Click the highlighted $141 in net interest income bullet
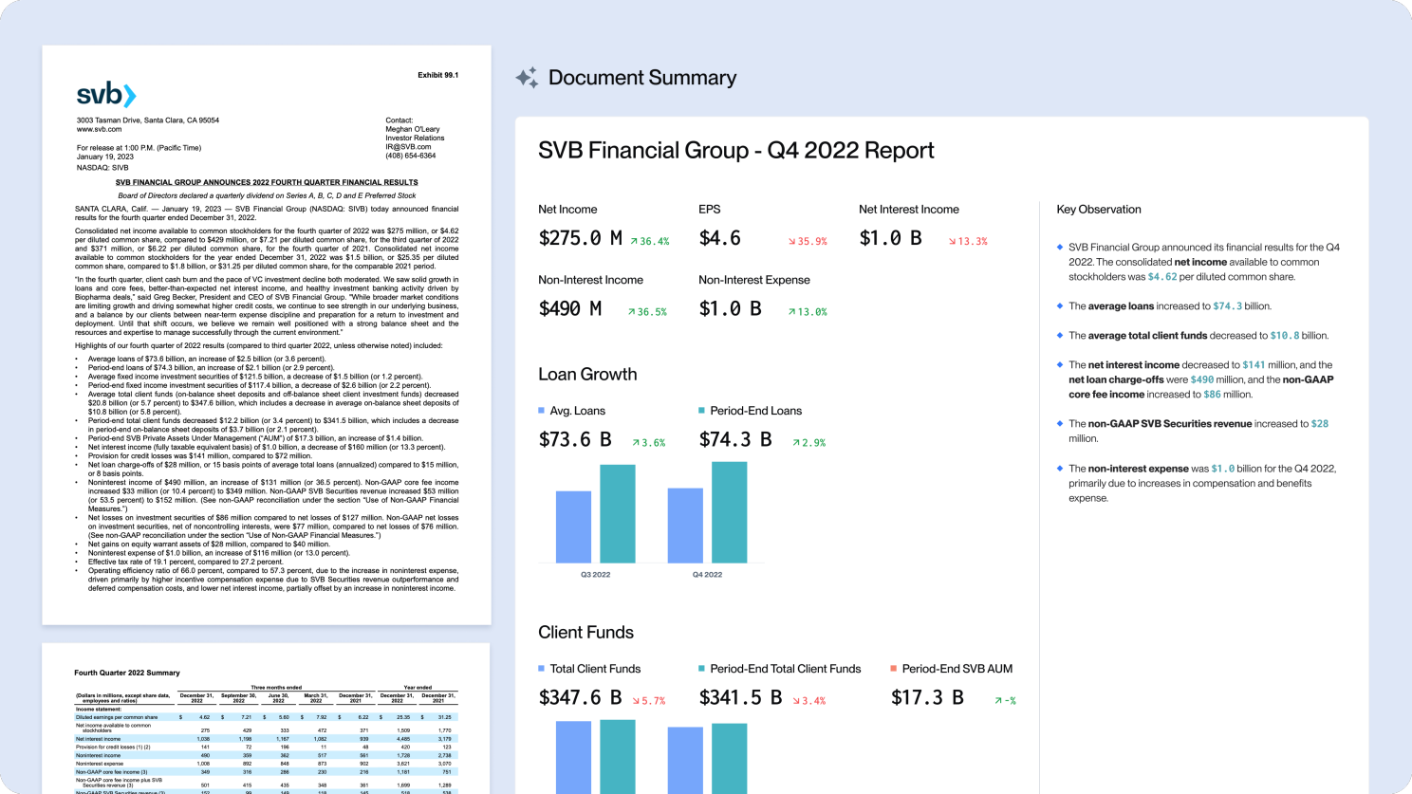Screen dimensions: 1412x794 [x=1254, y=365]
